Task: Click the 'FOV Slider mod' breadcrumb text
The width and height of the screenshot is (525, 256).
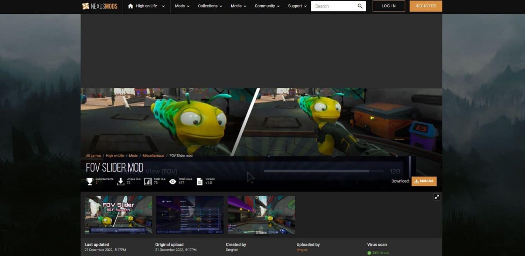Action: click(x=181, y=156)
